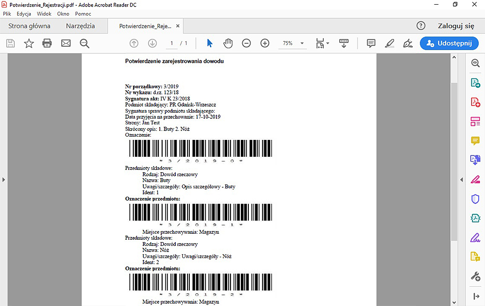The height and width of the screenshot is (306, 485).
Task: Open the zoom level dropdown arrow
Action: click(x=302, y=43)
